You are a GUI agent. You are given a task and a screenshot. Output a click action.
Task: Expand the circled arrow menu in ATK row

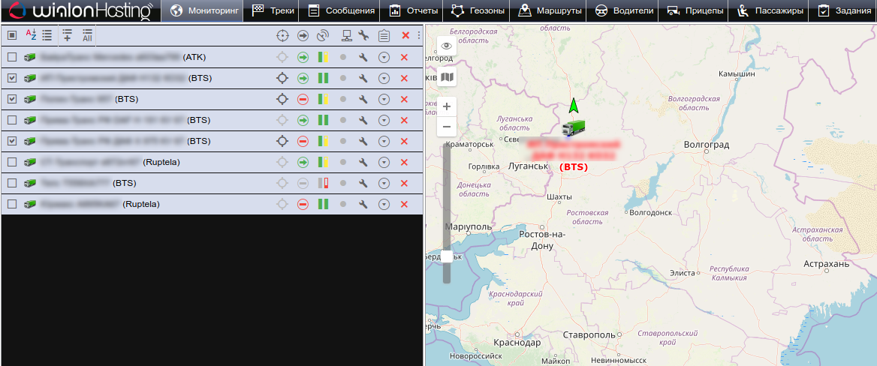click(384, 57)
